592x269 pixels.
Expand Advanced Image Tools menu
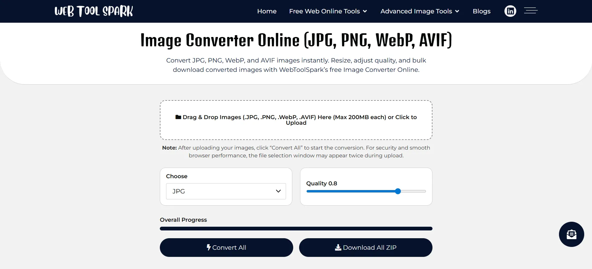[420, 11]
